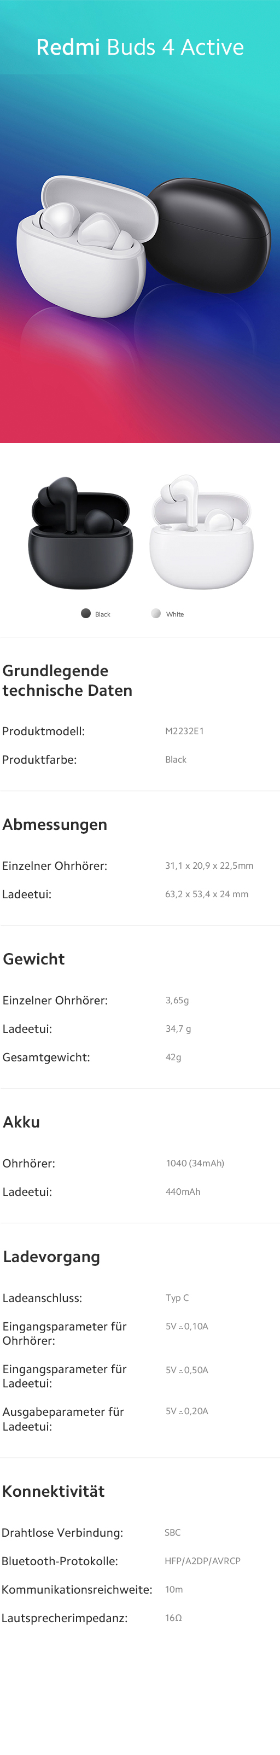The width and height of the screenshot is (280, 1755).
Task: Click the Akku section heading
Action: click(x=21, y=1121)
